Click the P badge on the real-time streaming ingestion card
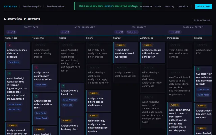 pos(9,73)
